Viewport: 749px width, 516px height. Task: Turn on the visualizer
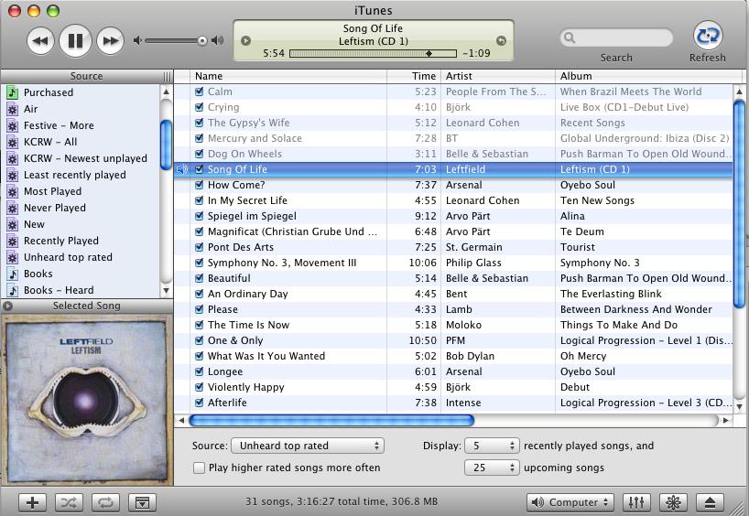click(673, 502)
